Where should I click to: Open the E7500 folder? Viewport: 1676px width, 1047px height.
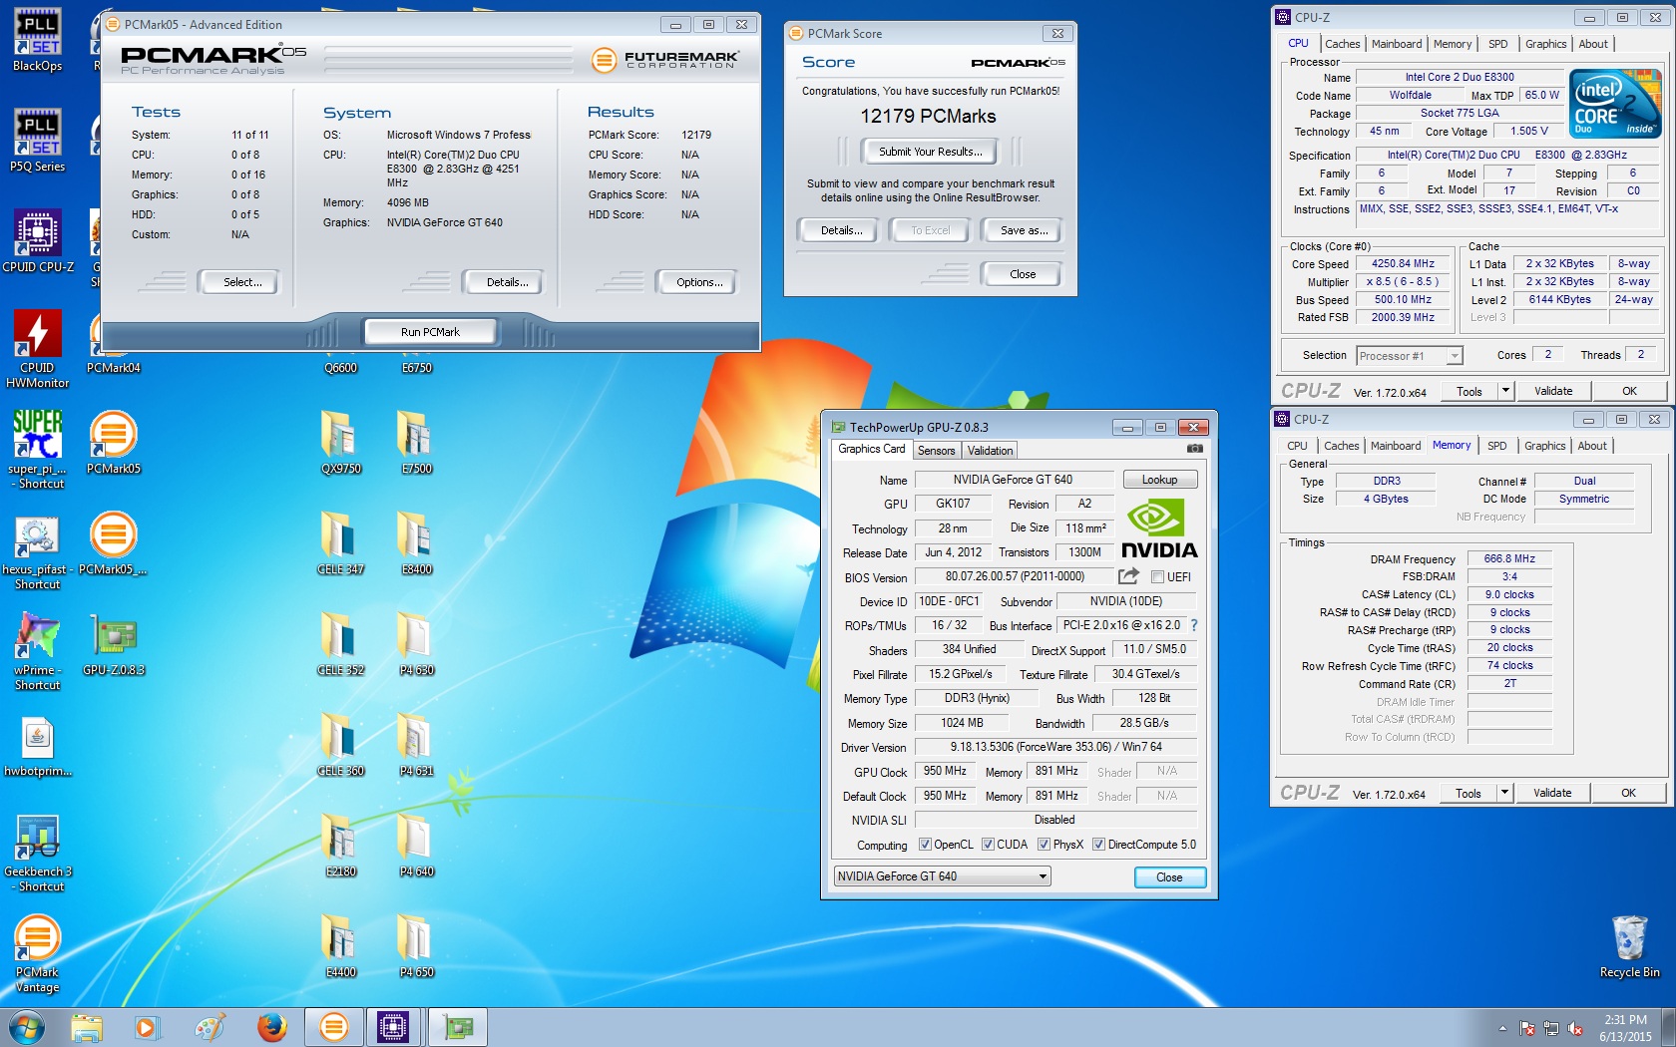416,443
